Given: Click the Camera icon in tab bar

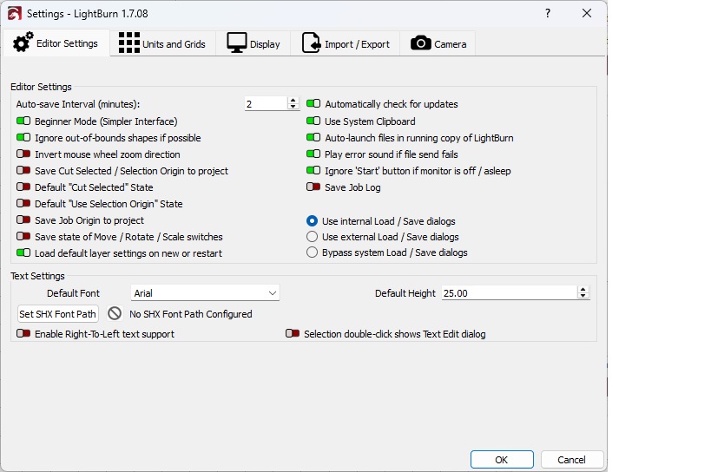Looking at the screenshot, I should coord(421,43).
